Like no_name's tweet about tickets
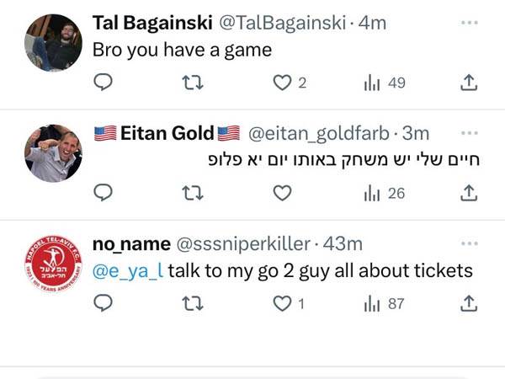The image size is (505, 379). coord(283,303)
